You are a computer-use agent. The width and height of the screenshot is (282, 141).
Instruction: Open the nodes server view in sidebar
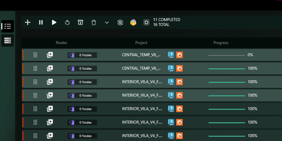[8, 40]
